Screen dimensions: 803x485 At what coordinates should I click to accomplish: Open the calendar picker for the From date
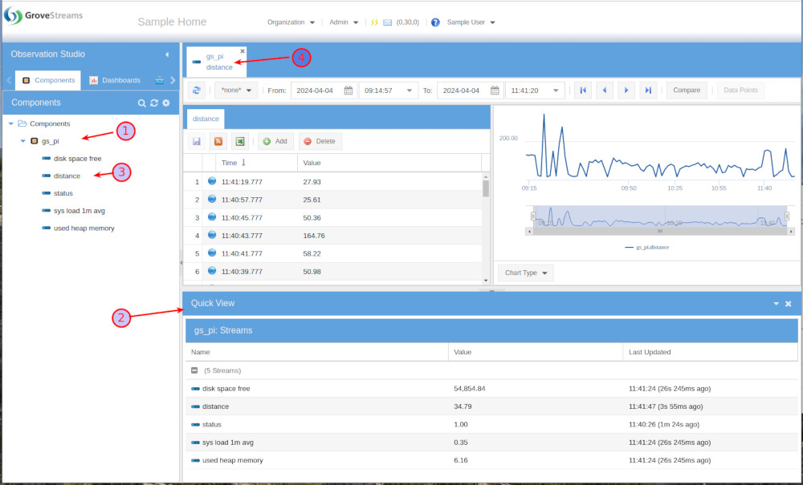pos(348,90)
